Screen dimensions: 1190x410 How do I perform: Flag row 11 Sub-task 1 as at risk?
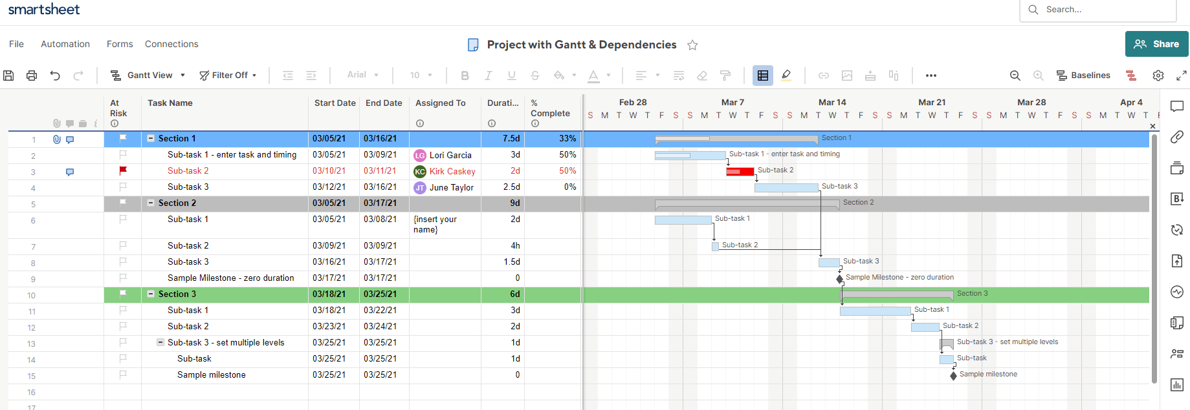pyautogui.click(x=123, y=310)
